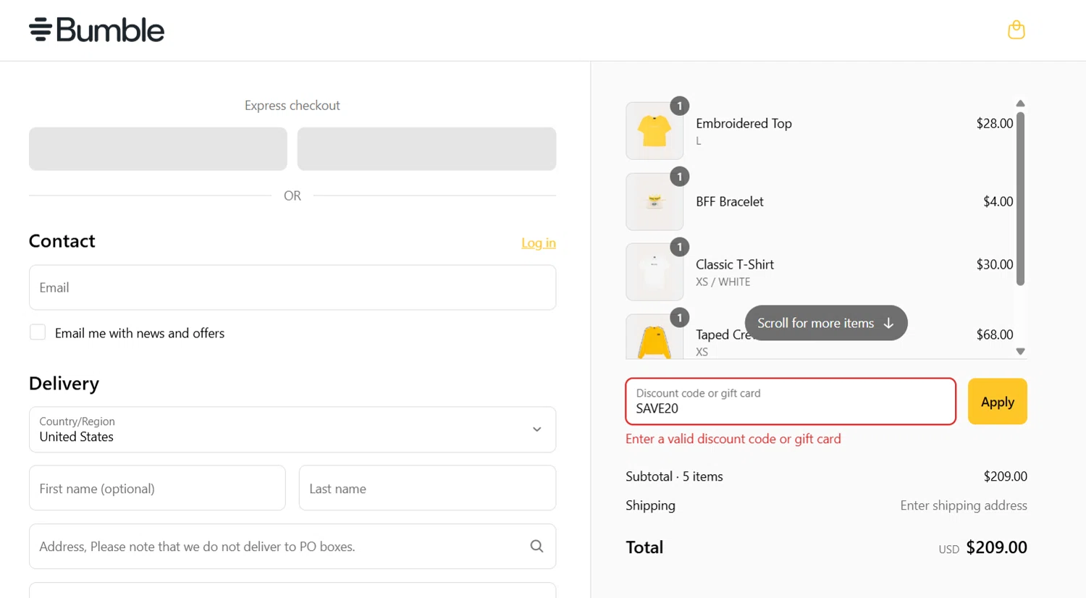
Task: Click the Last name field
Action: tap(427, 489)
